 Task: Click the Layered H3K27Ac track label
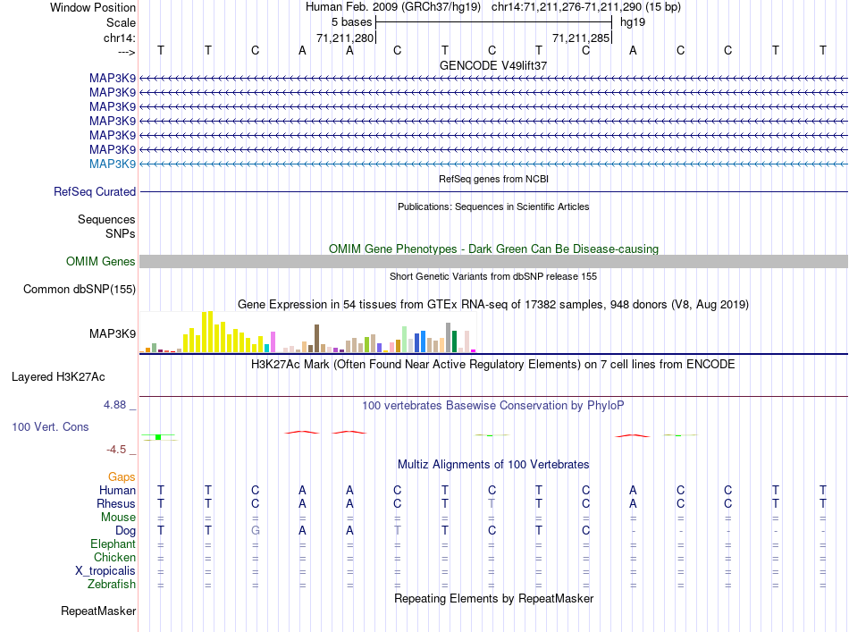58,377
